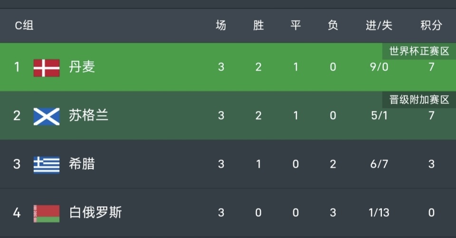
Task: Click the 平 draws column header
Action: [x=295, y=26]
